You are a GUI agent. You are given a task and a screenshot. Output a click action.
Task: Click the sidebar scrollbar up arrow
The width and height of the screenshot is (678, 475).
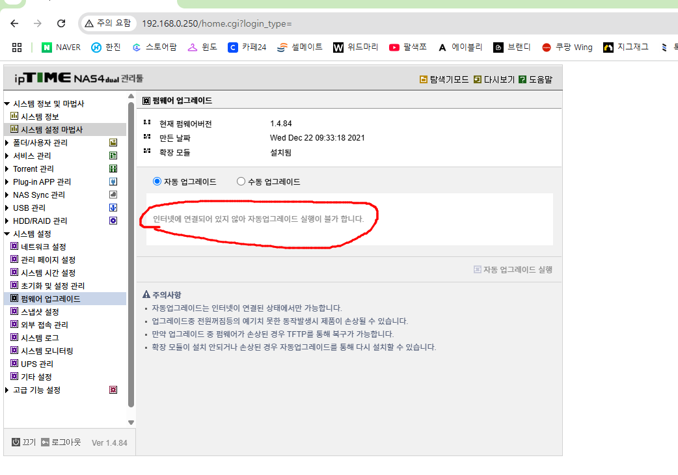pyautogui.click(x=131, y=96)
